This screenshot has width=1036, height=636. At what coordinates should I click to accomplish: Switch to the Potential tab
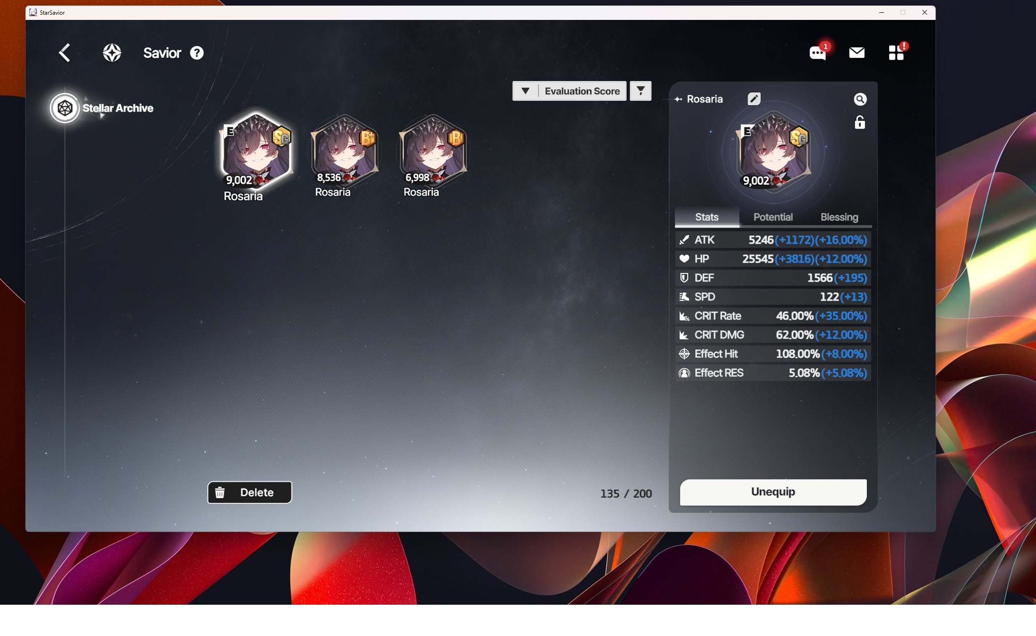point(772,217)
